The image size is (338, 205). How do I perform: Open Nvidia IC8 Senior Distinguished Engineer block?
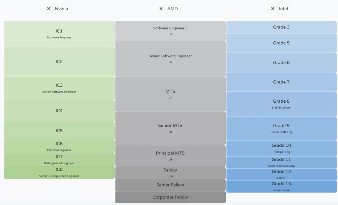point(59,172)
